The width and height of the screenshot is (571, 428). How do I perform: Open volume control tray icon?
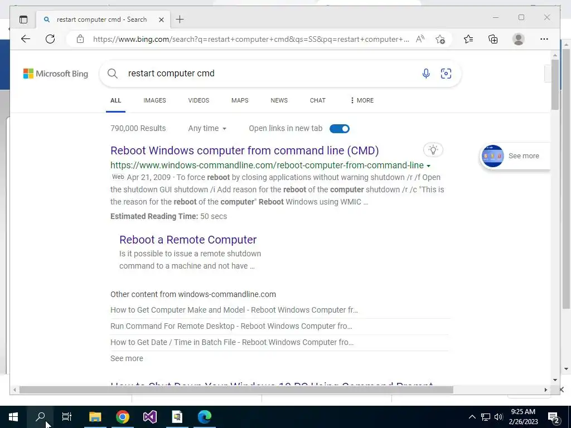(499, 417)
